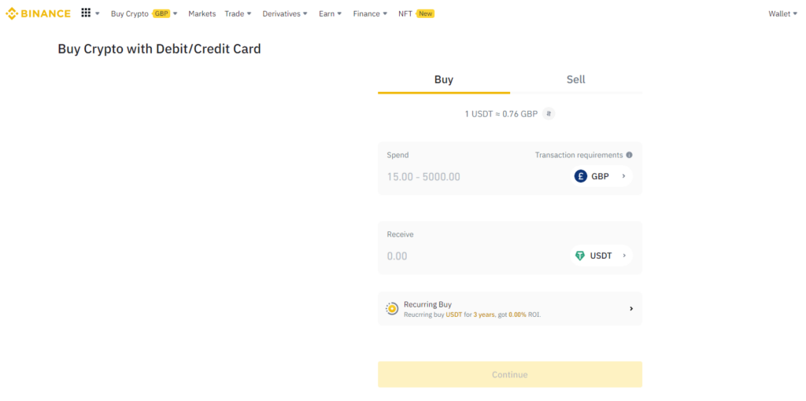Image resolution: width=806 pixels, height=401 pixels.
Task: Open the NFT New link
Action: [x=416, y=14]
